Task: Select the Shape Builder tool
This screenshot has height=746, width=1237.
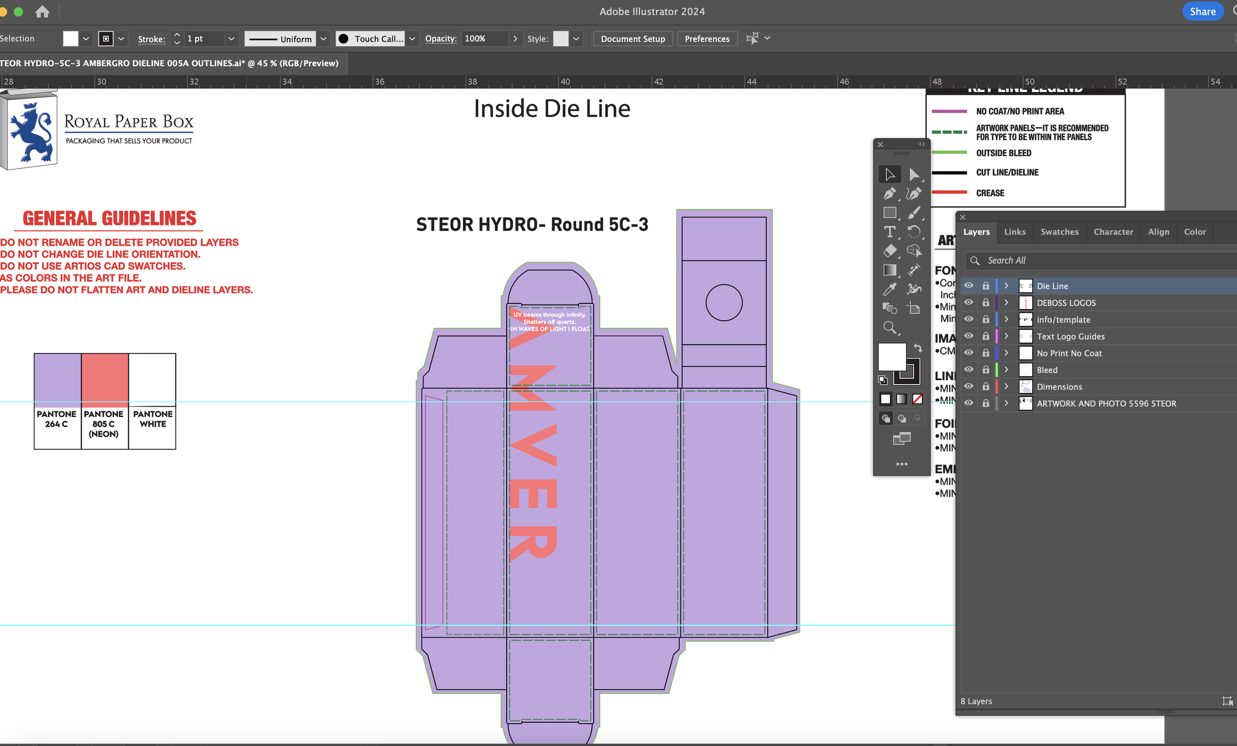Action: pos(914,250)
